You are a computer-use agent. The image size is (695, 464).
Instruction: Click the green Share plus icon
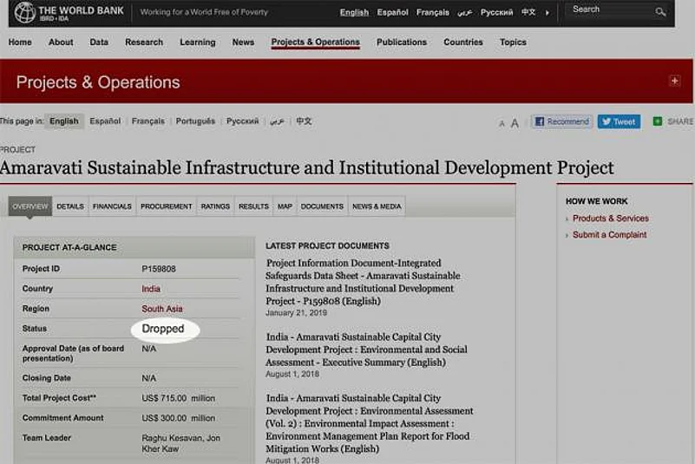click(x=658, y=121)
